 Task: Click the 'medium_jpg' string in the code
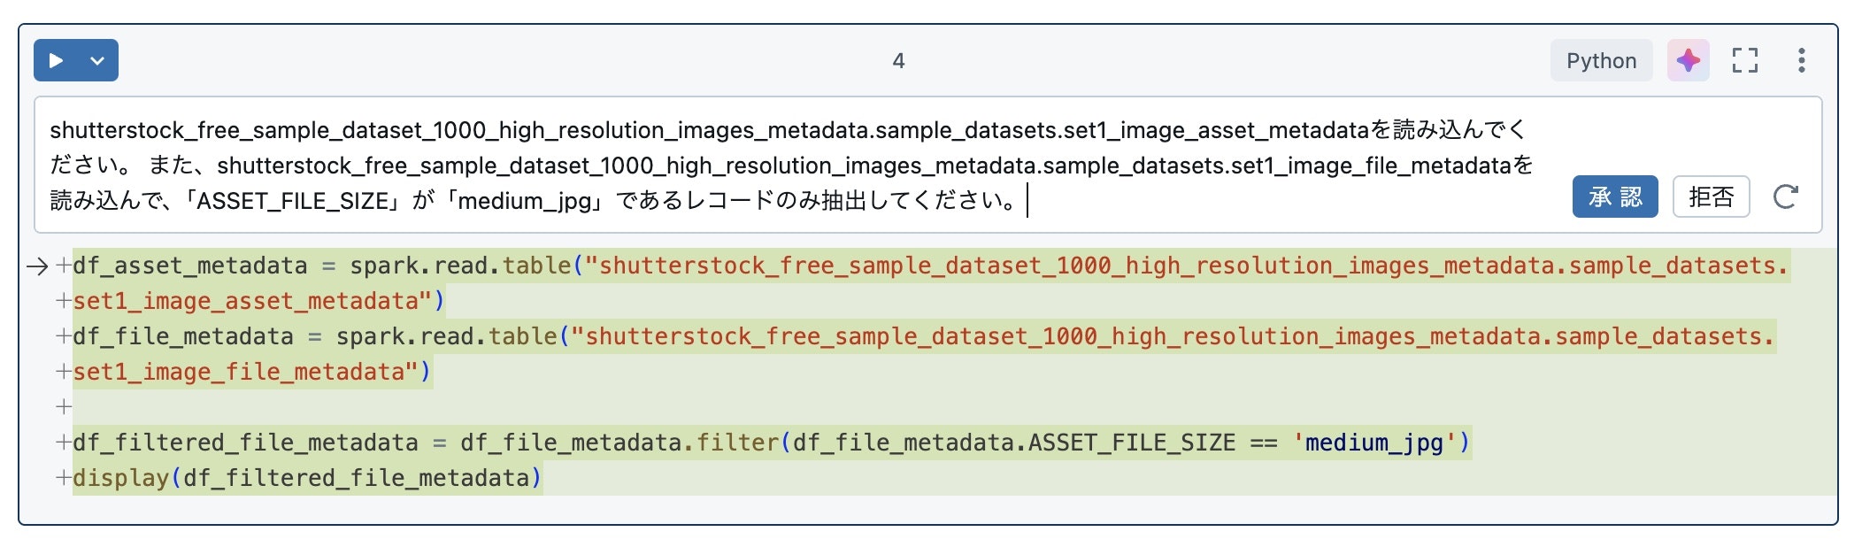[1373, 443]
